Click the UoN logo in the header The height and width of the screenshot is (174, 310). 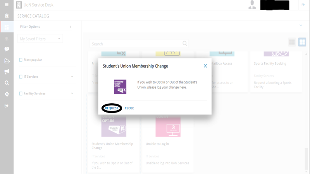pyautogui.click(x=19, y=5)
